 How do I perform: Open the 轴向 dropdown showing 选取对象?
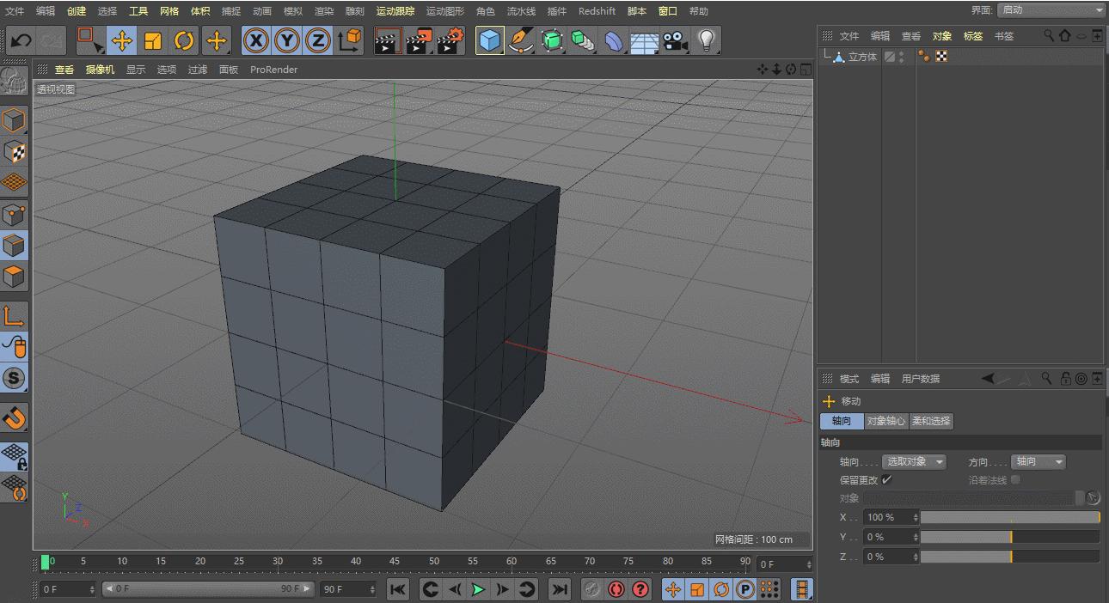915,462
